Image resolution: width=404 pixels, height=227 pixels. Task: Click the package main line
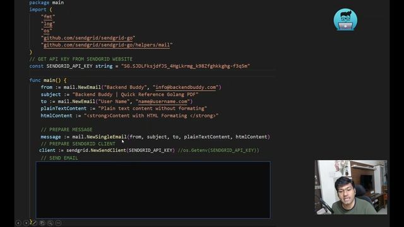[x=47, y=3]
